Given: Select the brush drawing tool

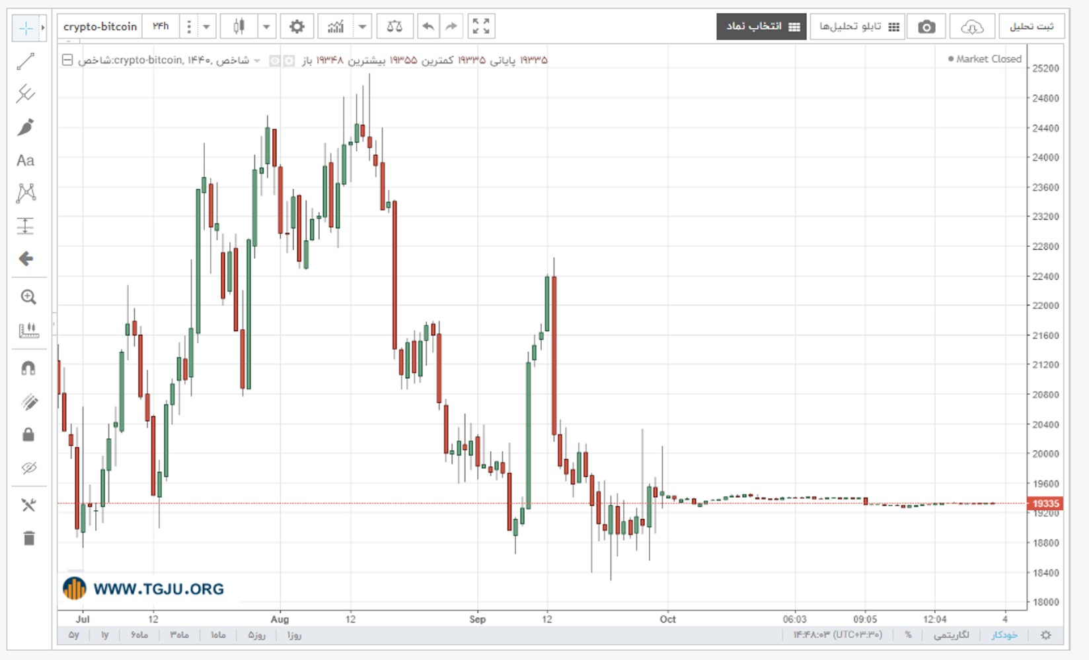Looking at the screenshot, I should [26, 127].
